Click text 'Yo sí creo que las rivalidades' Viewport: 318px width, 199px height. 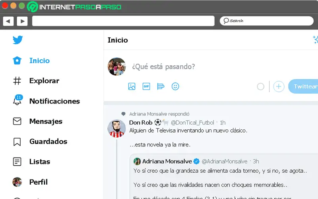168,185
